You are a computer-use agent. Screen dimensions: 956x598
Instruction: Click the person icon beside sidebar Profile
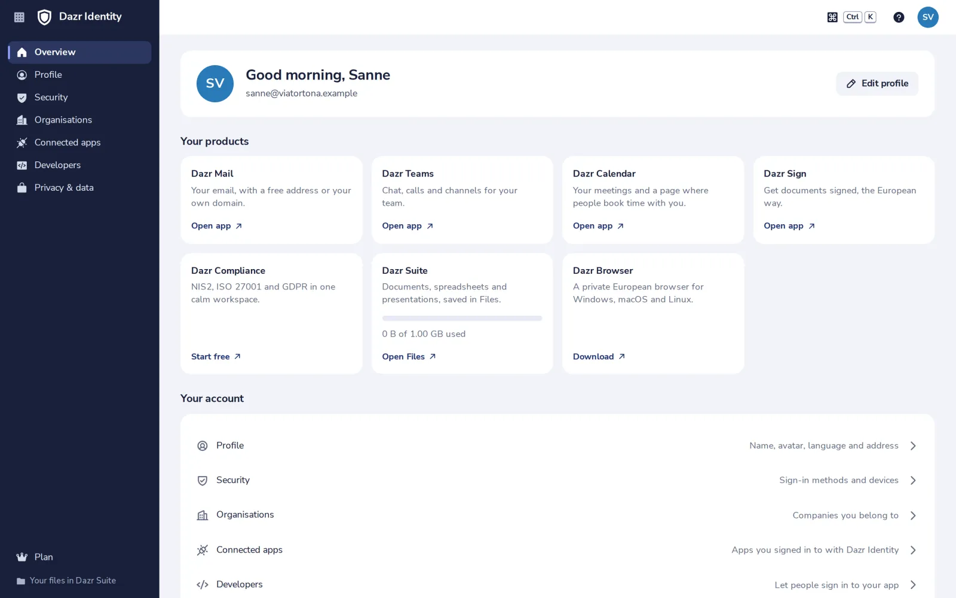(22, 75)
